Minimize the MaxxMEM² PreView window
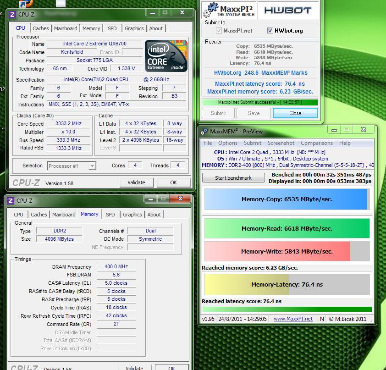Image resolution: width=386 pixels, height=370 pixels. click(334, 130)
